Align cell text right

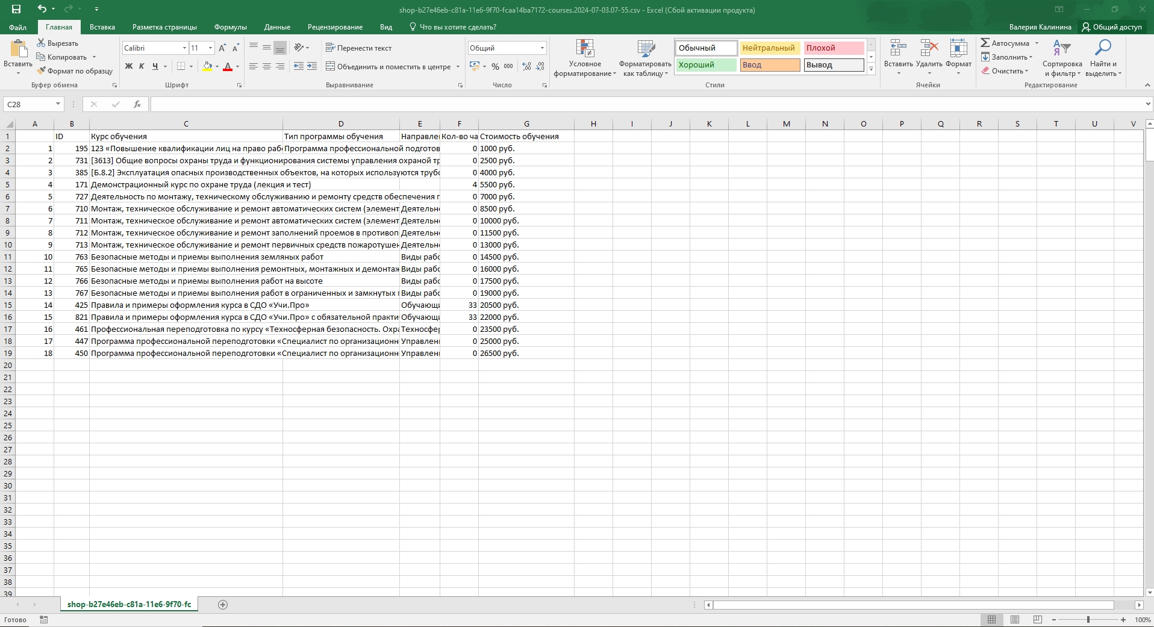(x=280, y=66)
